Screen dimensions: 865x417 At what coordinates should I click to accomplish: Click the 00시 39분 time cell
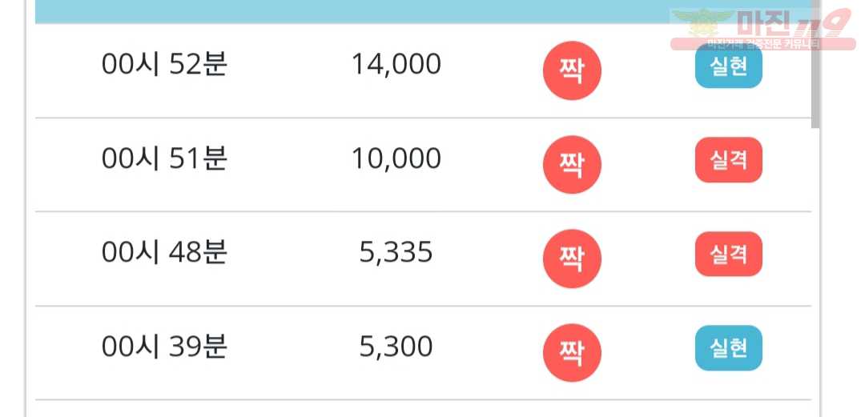pos(164,347)
